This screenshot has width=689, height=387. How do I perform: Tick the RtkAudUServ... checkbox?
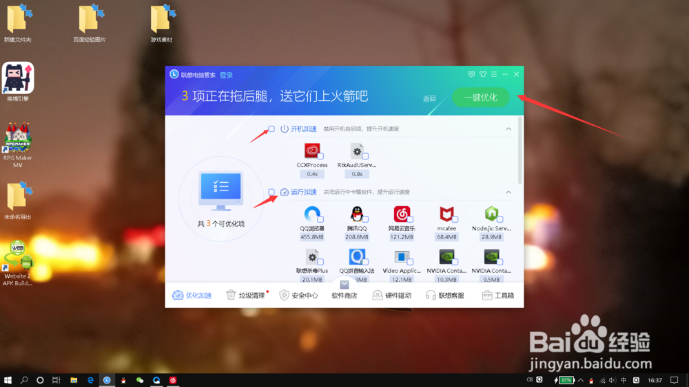[366, 156]
